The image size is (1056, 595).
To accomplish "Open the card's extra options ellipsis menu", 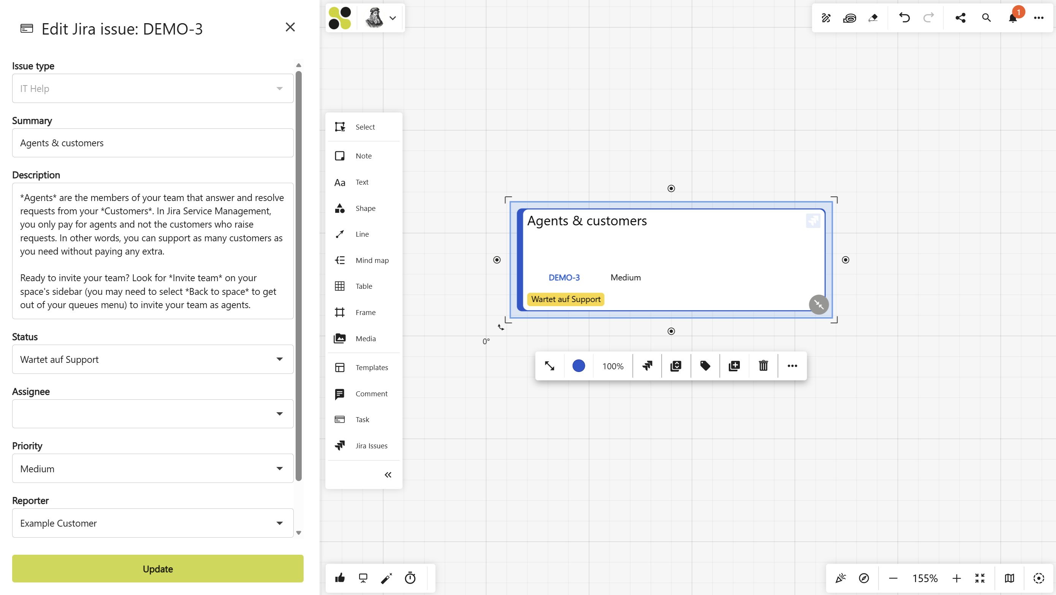I will point(792,366).
